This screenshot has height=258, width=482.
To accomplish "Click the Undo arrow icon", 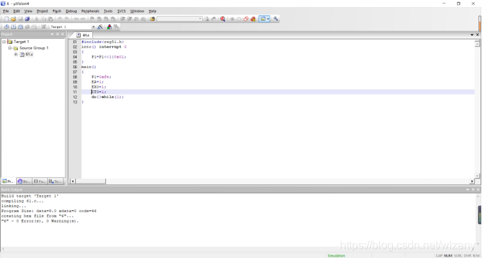I will (60, 19).
